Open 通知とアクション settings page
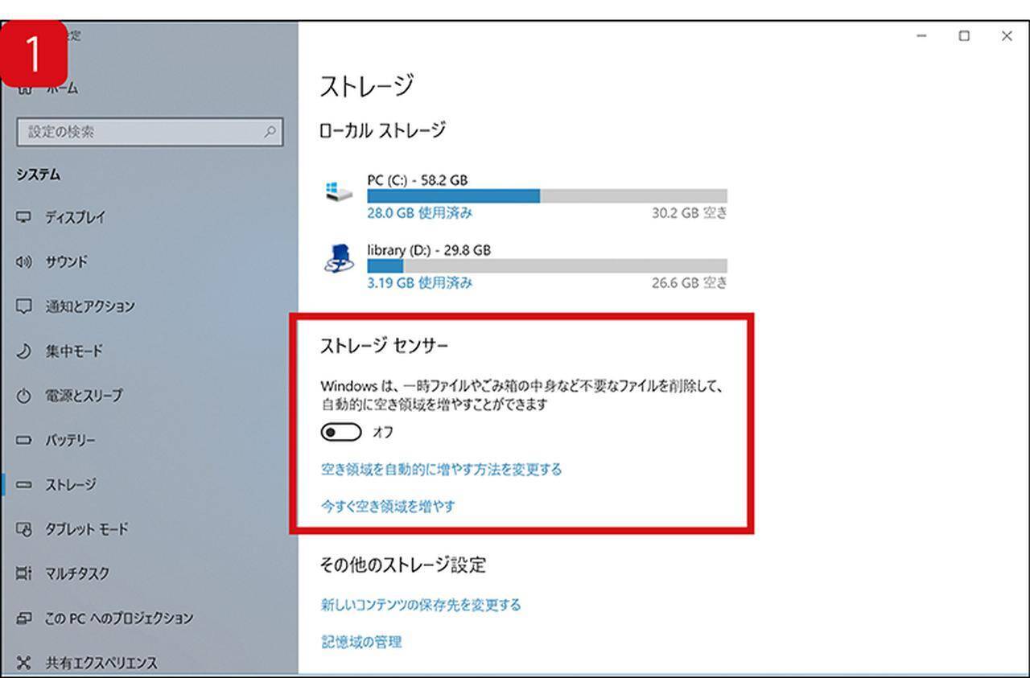Image resolution: width=1030 pixels, height=678 pixels. pyautogui.click(x=90, y=306)
